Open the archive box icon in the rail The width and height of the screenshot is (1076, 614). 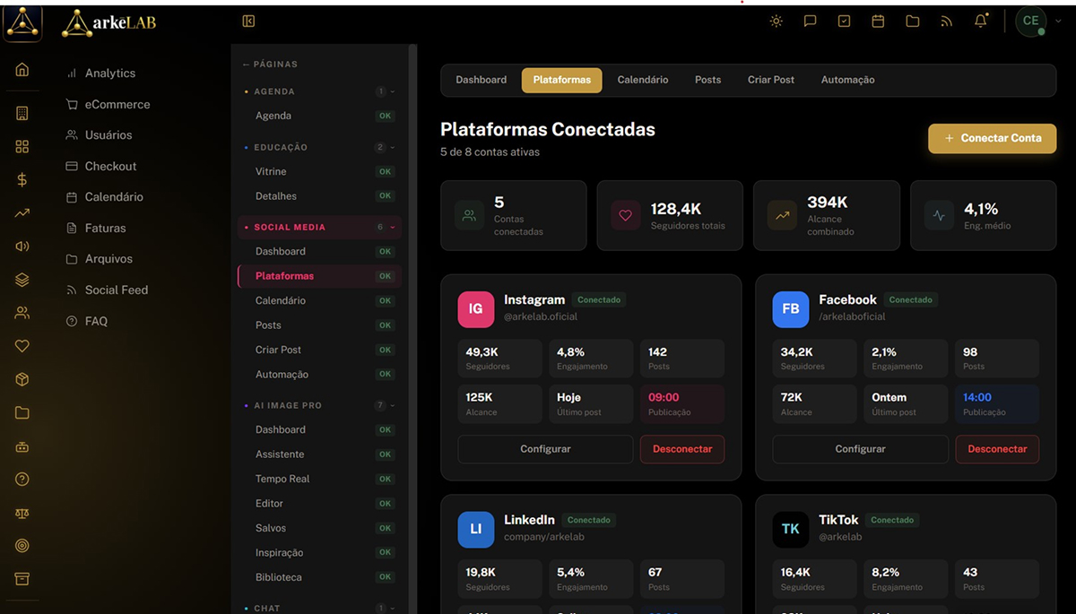22,578
